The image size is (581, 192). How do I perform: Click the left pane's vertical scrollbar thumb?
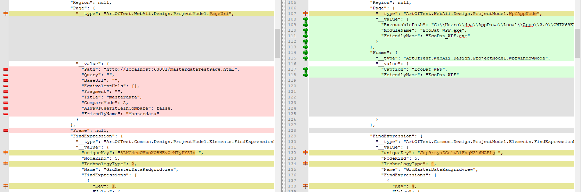(x=277, y=43)
